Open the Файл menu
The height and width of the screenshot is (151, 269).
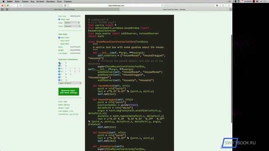pyautogui.click(x=17, y=1)
